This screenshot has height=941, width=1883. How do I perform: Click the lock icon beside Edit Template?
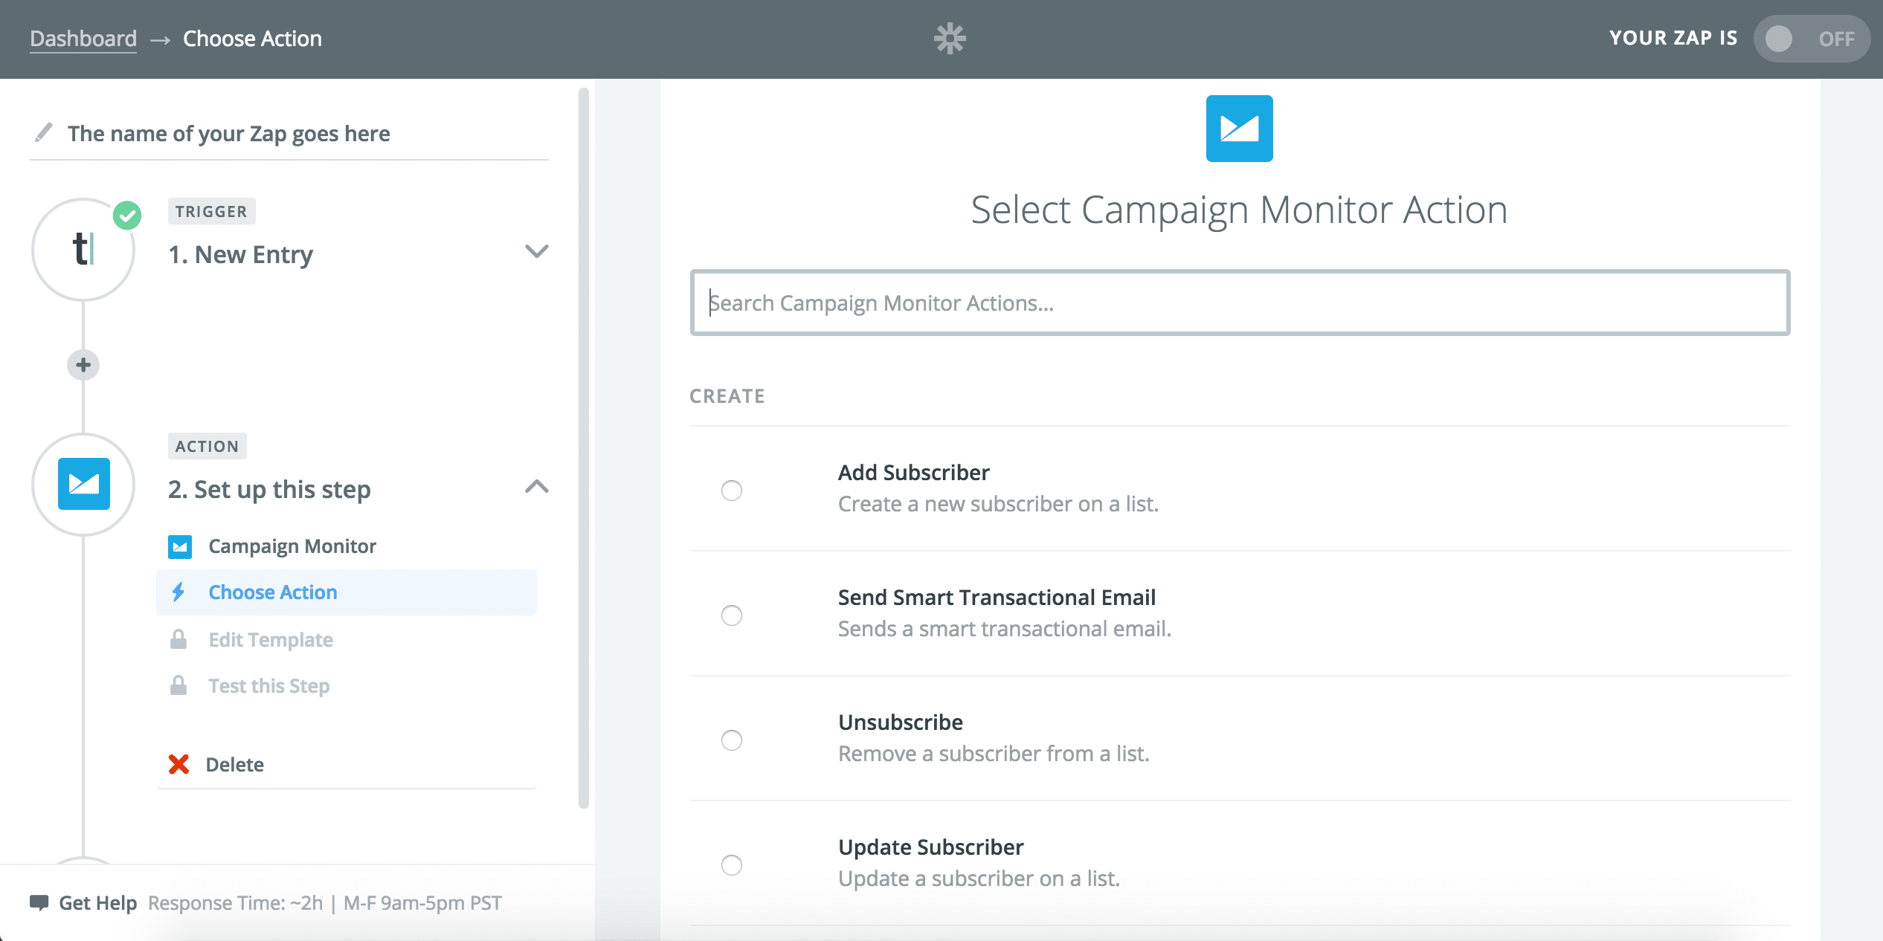pos(178,639)
